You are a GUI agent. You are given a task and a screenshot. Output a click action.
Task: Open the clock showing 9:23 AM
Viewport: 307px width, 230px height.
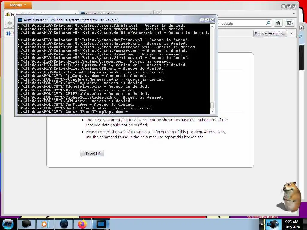[292, 224]
